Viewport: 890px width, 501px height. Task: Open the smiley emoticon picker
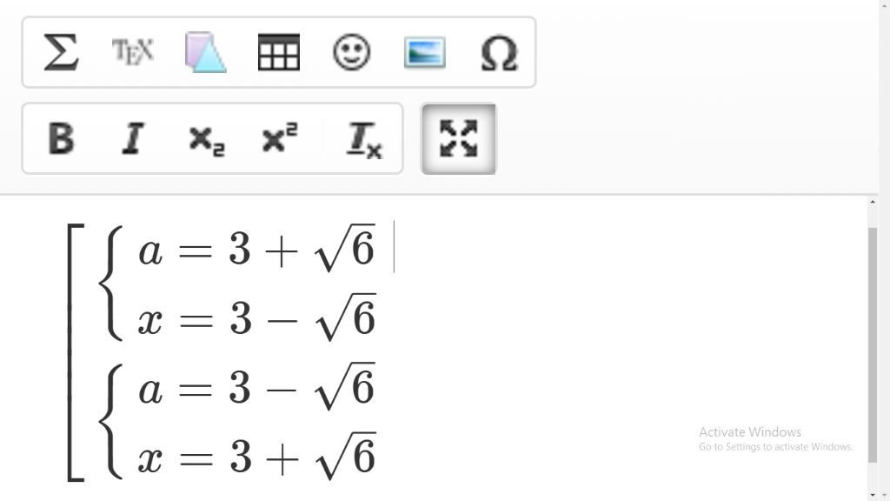(x=352, y=52)
